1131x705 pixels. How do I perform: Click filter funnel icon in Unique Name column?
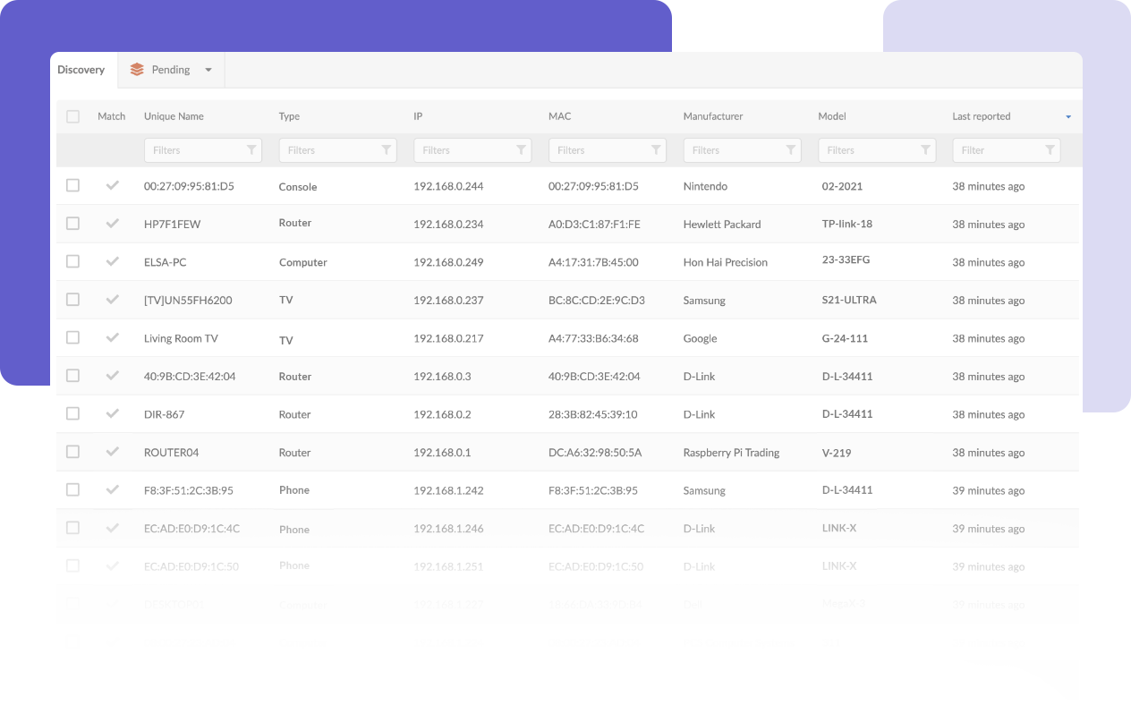click(x=251, y=150)
